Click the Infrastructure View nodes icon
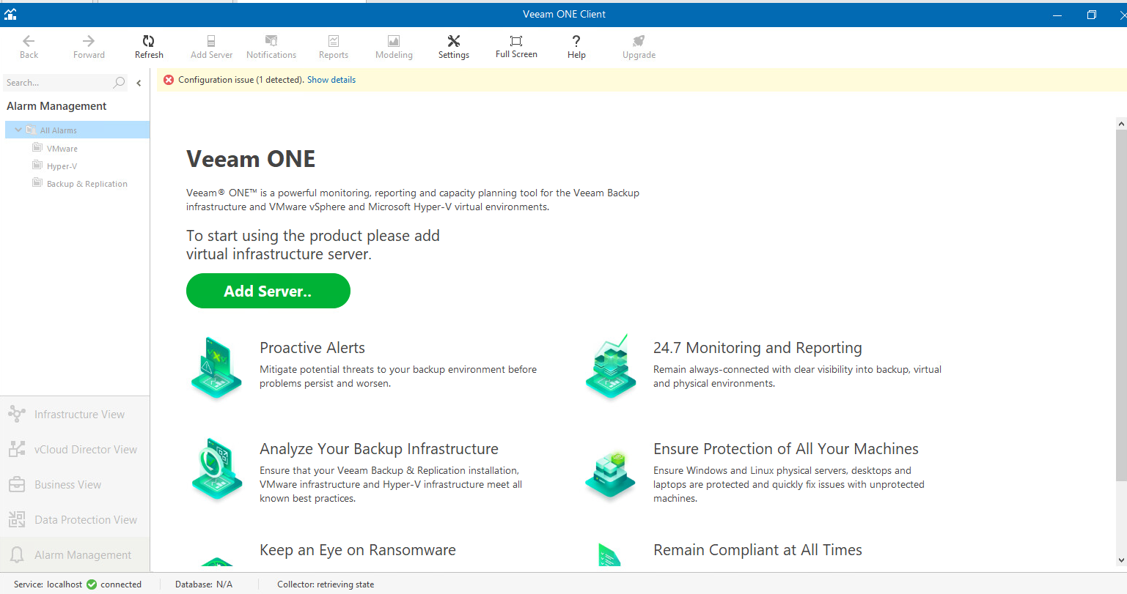The image size is (1127, 594). coord(16,414)
